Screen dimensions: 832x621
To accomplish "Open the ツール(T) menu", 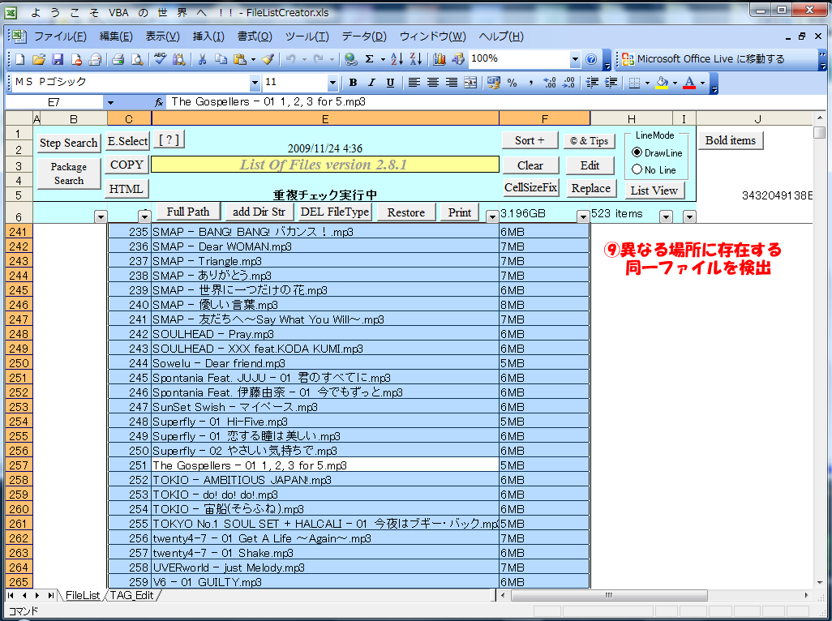I will [307, 36].
